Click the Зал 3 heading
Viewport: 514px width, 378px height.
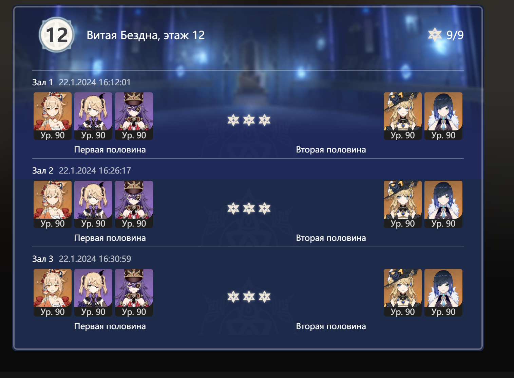coord(43,259)
